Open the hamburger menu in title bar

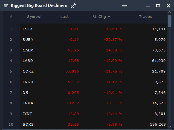(x=125, y=5)
